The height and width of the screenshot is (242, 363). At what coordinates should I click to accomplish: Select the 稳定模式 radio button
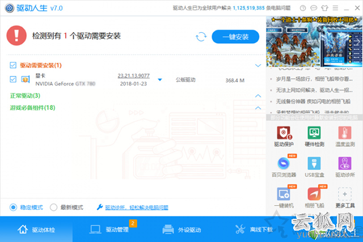coord(13,207)
